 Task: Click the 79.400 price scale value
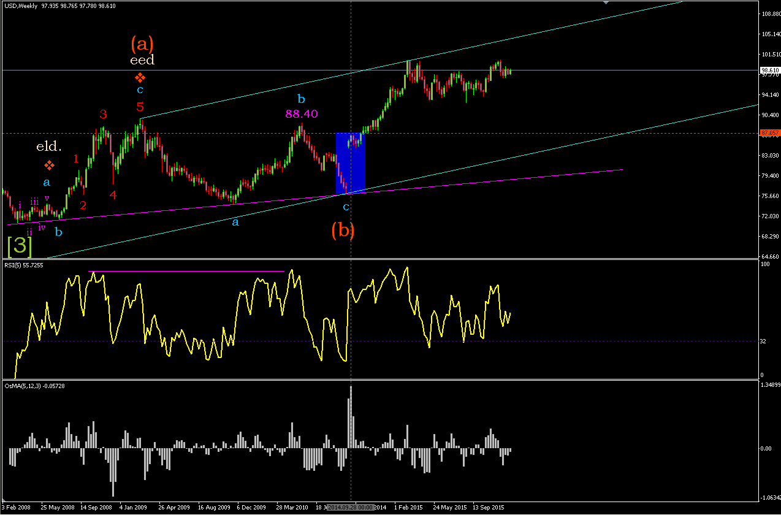pos(769,175)
